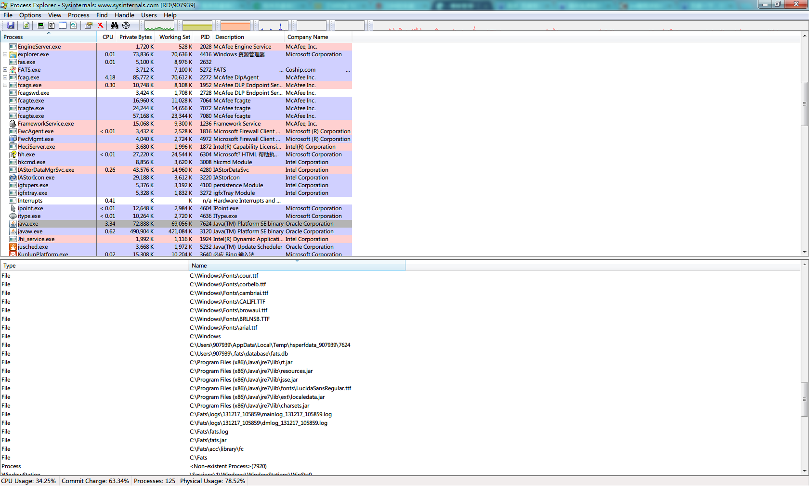Open the File menu
This screenshot has height=486, width=809.
coord(8,15)
